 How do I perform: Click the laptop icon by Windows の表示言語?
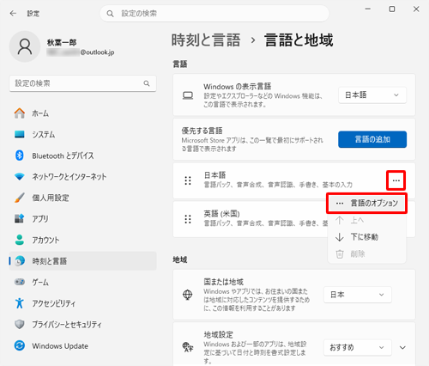[x=188, y=95]
